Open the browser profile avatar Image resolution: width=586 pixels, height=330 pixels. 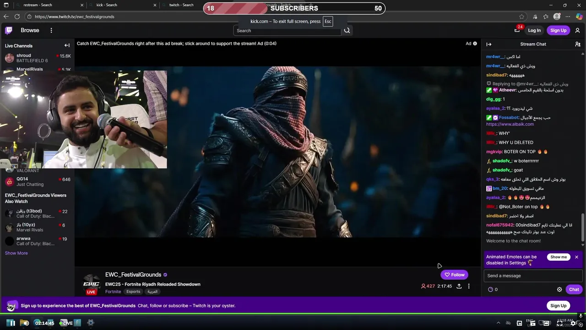557,16
